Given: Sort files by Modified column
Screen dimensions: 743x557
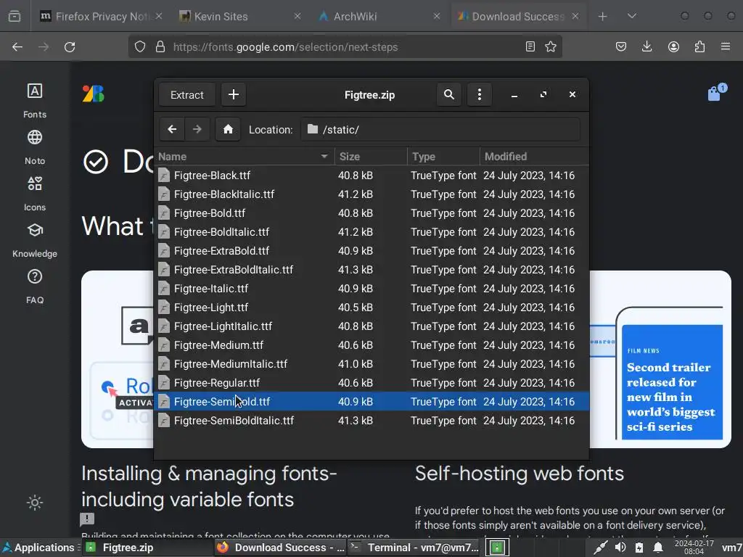Looking at the screenshot, I should [535, 157].
